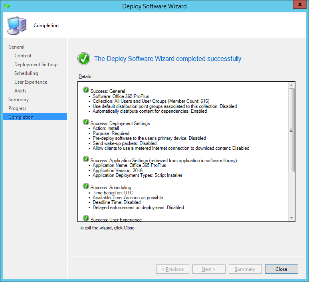Select Content step in sidebar

pyautogui.click(x=23, y=56)
